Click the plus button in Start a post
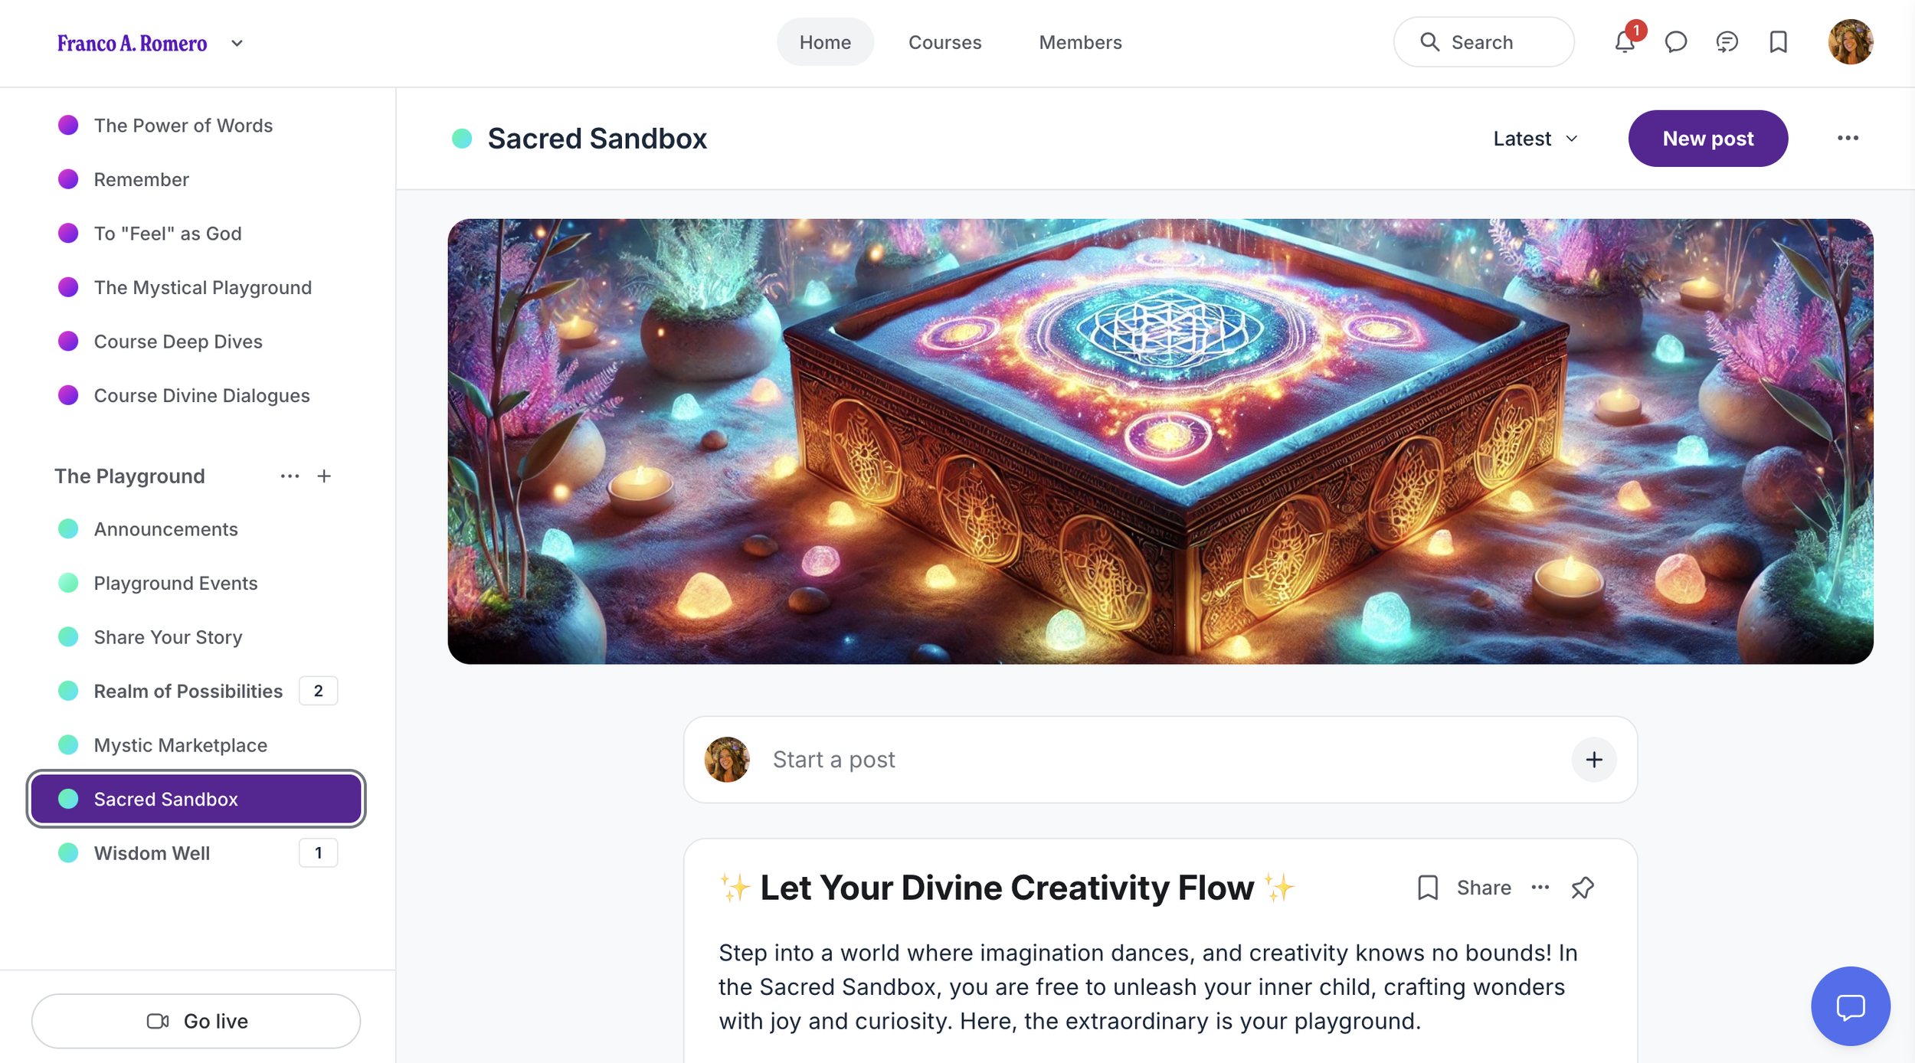This screenshot has width=1915, height=1063. pyautogui.click(x=1594, y=760)
